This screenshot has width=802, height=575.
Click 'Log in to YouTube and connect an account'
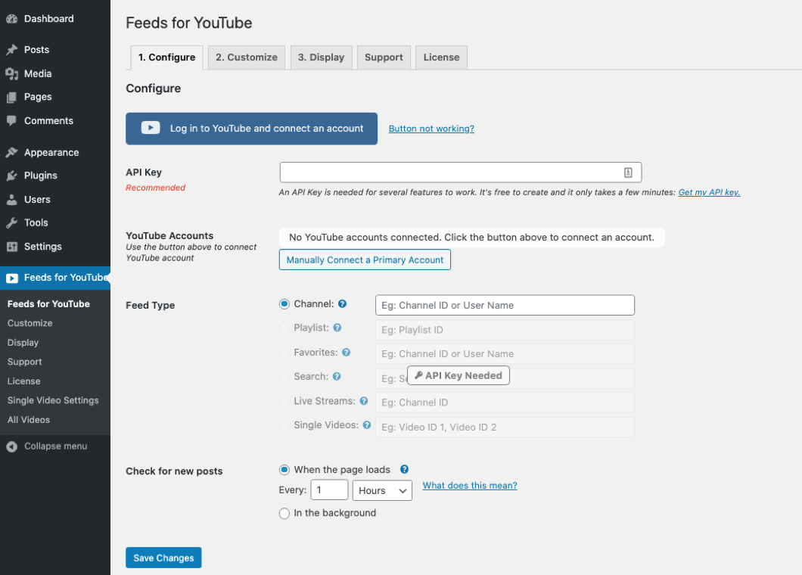pos(251,129)
